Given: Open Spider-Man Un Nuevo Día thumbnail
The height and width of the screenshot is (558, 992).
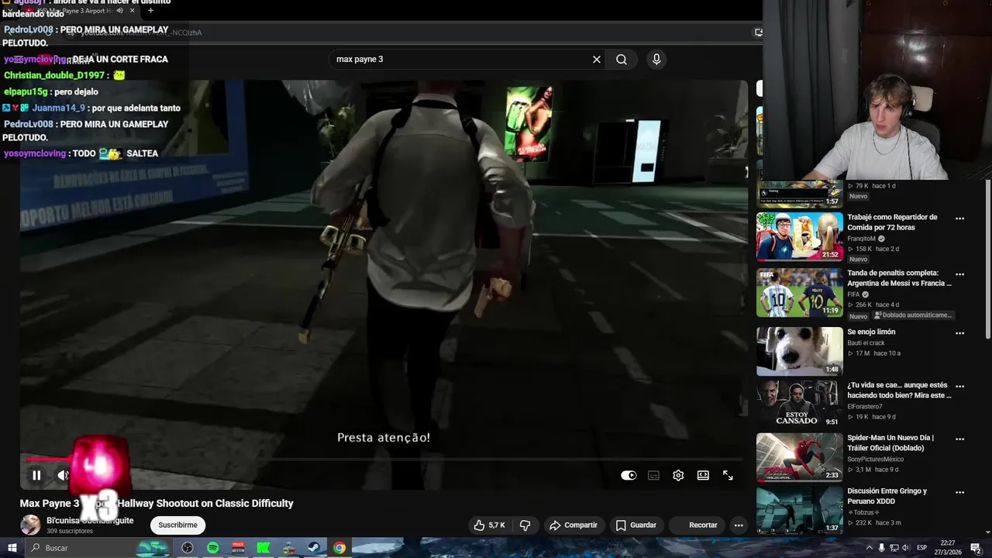Looking at the screenshot, I should tap(799, 456).
